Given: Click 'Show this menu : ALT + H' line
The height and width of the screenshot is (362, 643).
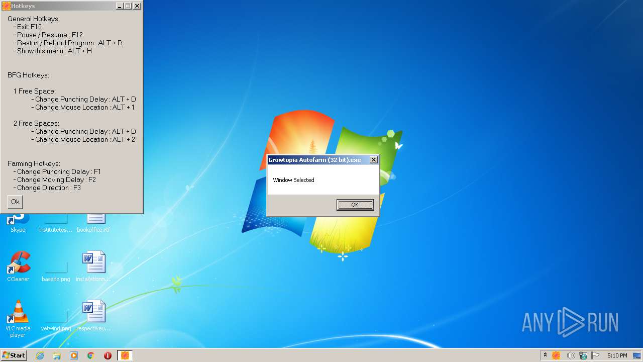Looking at the screenshot, I should [53, 51].
